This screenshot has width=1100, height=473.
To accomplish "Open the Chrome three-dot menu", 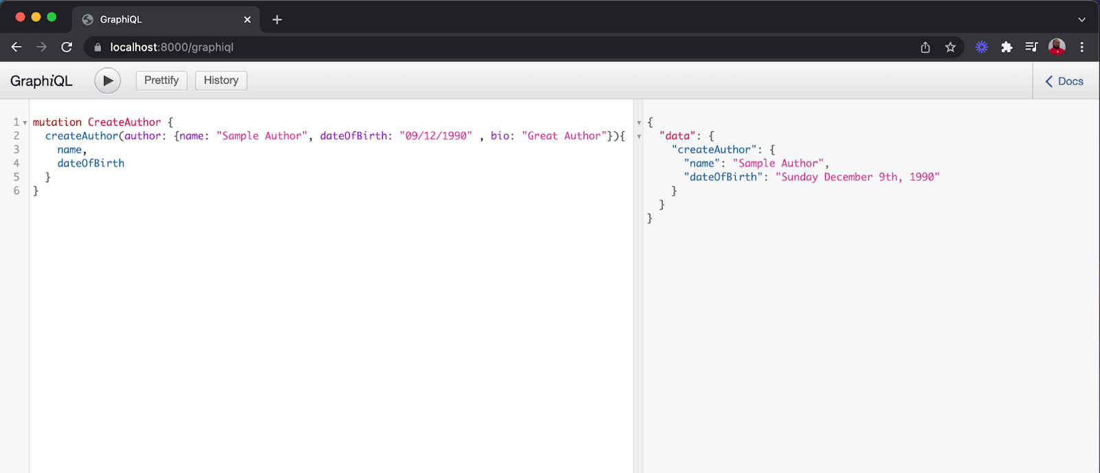I will pyautogui.click(x=1082, y=47).
